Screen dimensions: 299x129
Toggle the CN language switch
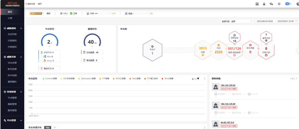(288, 4)
